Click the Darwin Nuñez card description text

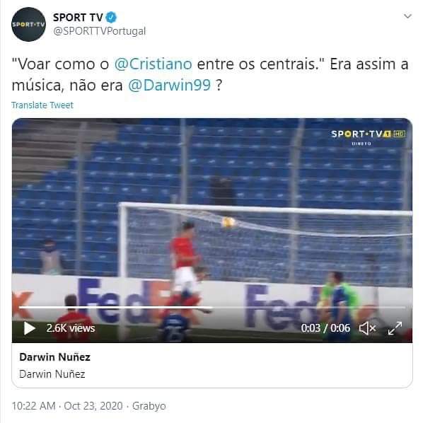(x=52, y=374)
